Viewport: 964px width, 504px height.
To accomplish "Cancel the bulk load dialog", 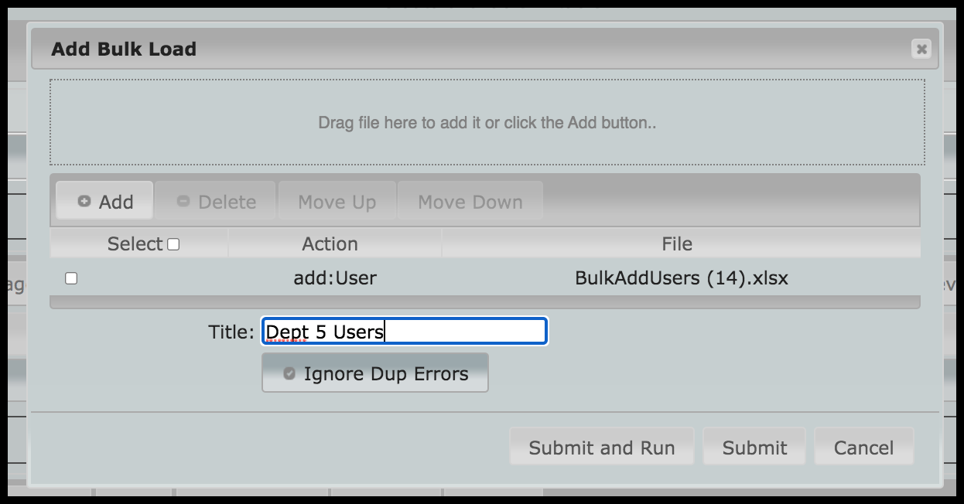I will (864, 447).
